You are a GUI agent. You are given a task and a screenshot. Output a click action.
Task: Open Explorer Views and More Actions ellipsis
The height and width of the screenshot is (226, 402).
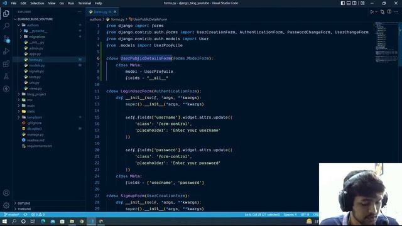[x=80, y=12]
